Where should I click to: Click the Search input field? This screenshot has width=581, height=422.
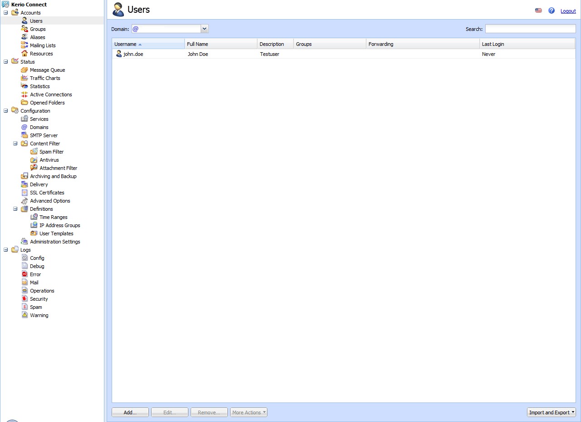(530, 29)
